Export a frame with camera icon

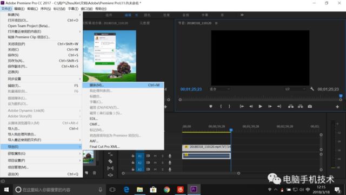[x=310, y=106]
